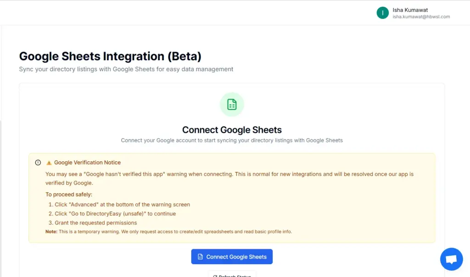The height and width of the screenshot is (277, 470).
Task: Click the Google Verification Notice title
Action: pos(87,162)
